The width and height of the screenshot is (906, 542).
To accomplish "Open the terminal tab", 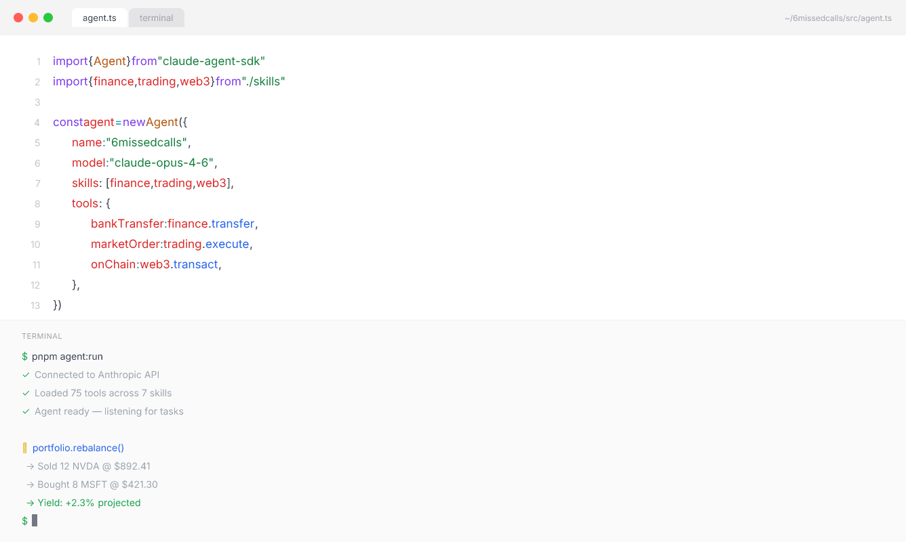I will point(157,18).
